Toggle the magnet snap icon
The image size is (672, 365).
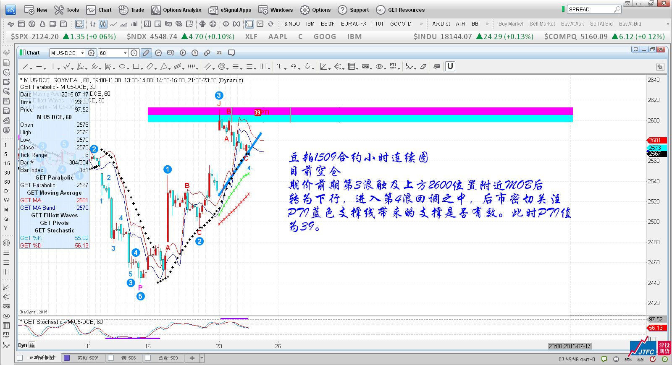coord(450,66)
